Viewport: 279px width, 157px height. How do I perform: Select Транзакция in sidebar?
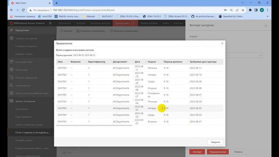(x=21, y=109)
